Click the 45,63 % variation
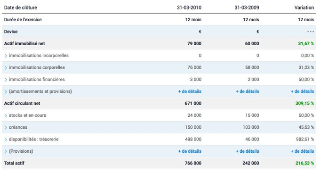This screenshot has width=320, height=173. [x=306, y=127]
